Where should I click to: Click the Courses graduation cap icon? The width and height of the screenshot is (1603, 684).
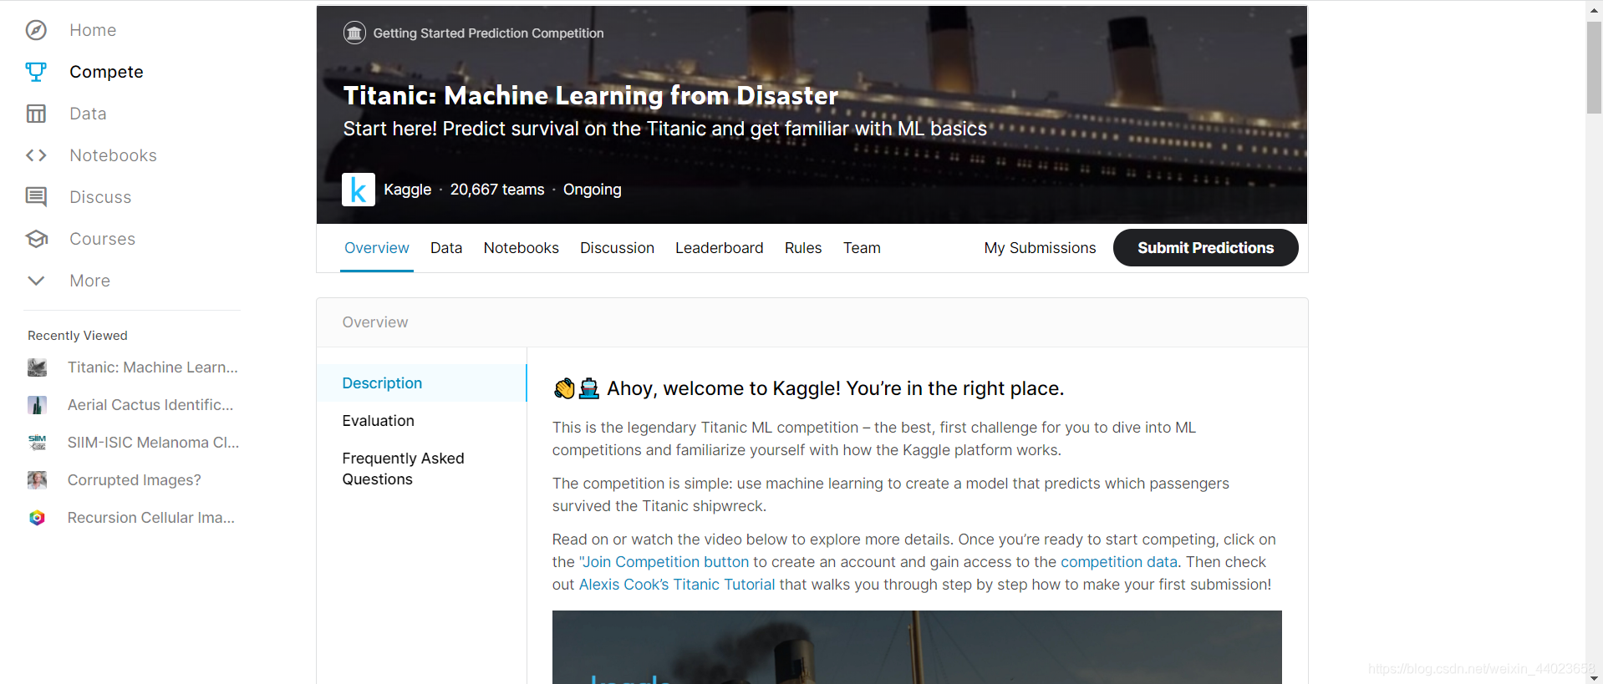pyautogui.click(x=36, y=239)
